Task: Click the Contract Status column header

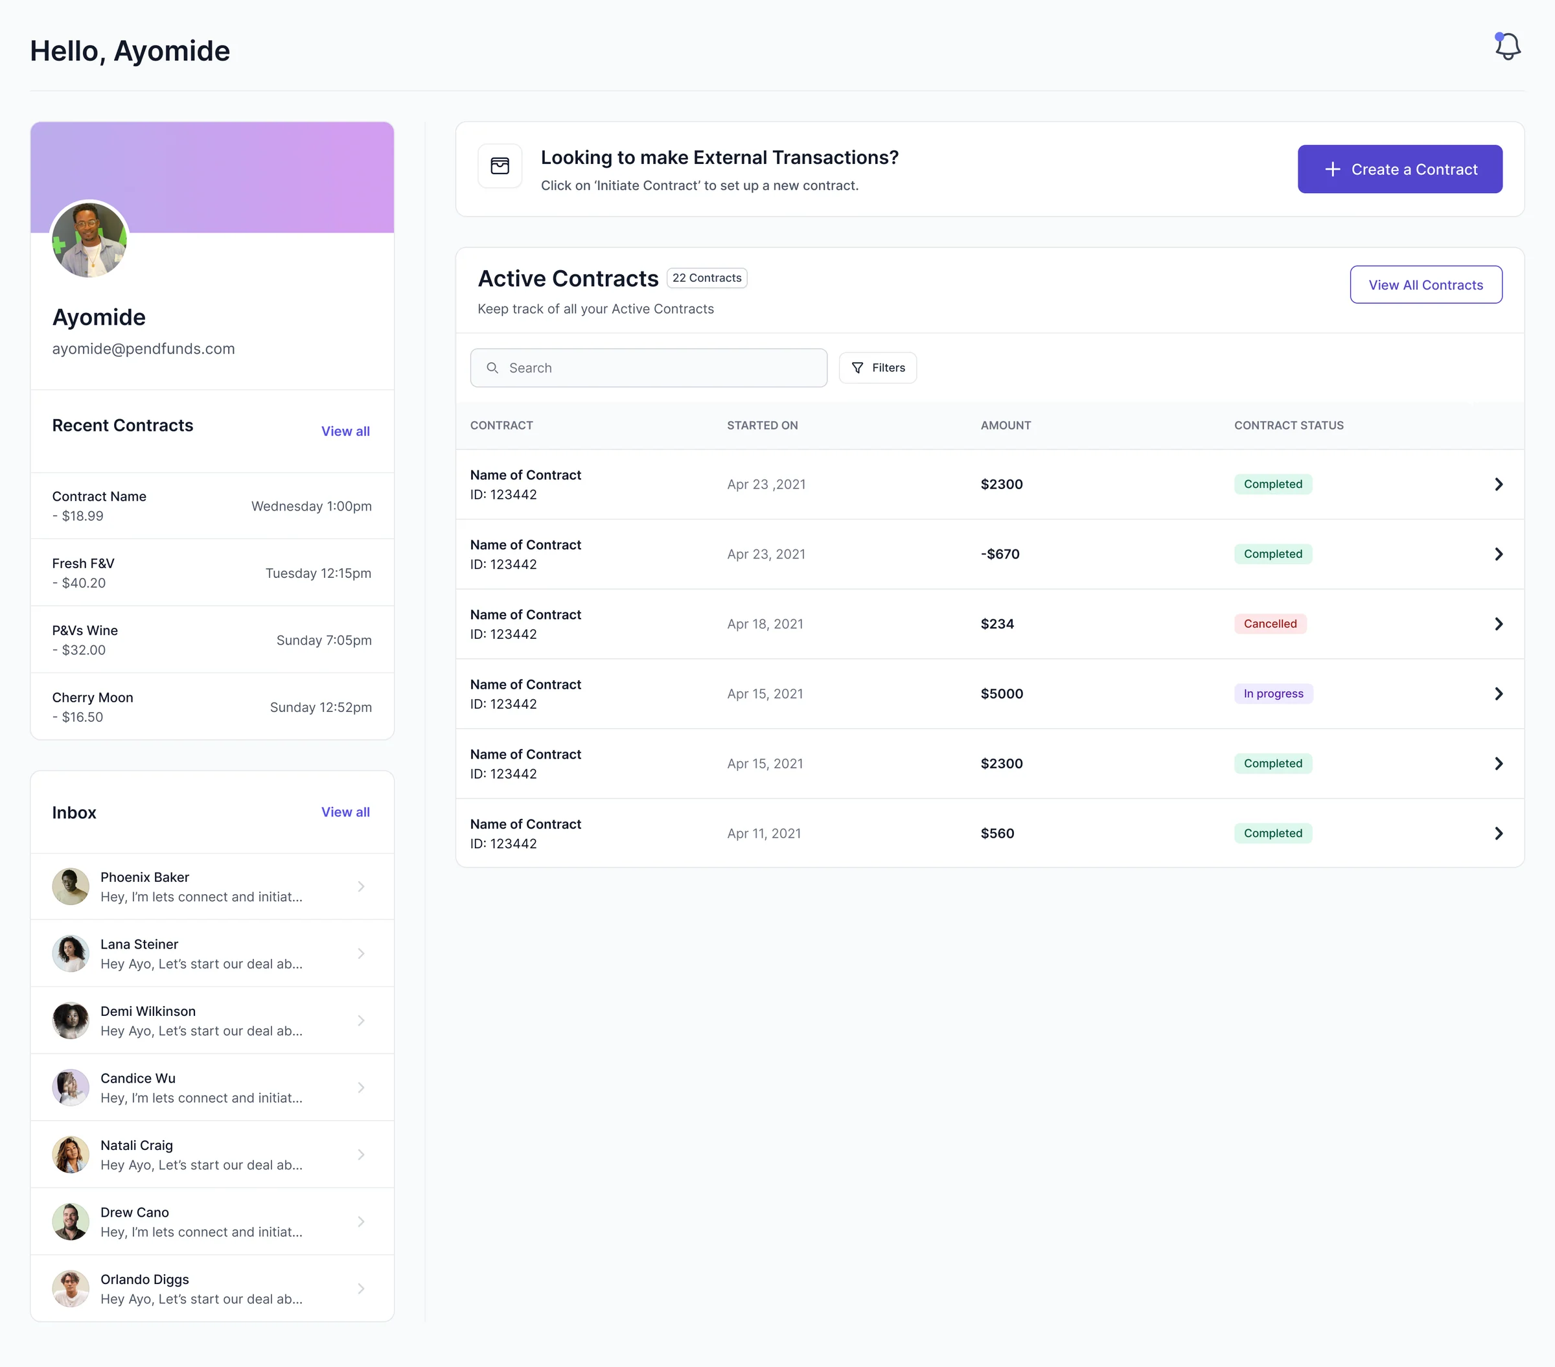Action: [1289, 426]
